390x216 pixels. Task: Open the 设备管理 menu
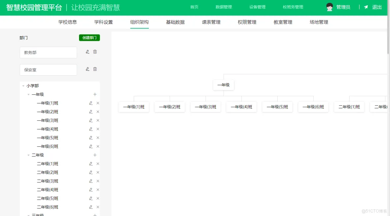point(258,7)
